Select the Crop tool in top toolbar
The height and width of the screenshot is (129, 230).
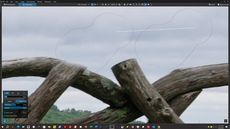point(125,5)
